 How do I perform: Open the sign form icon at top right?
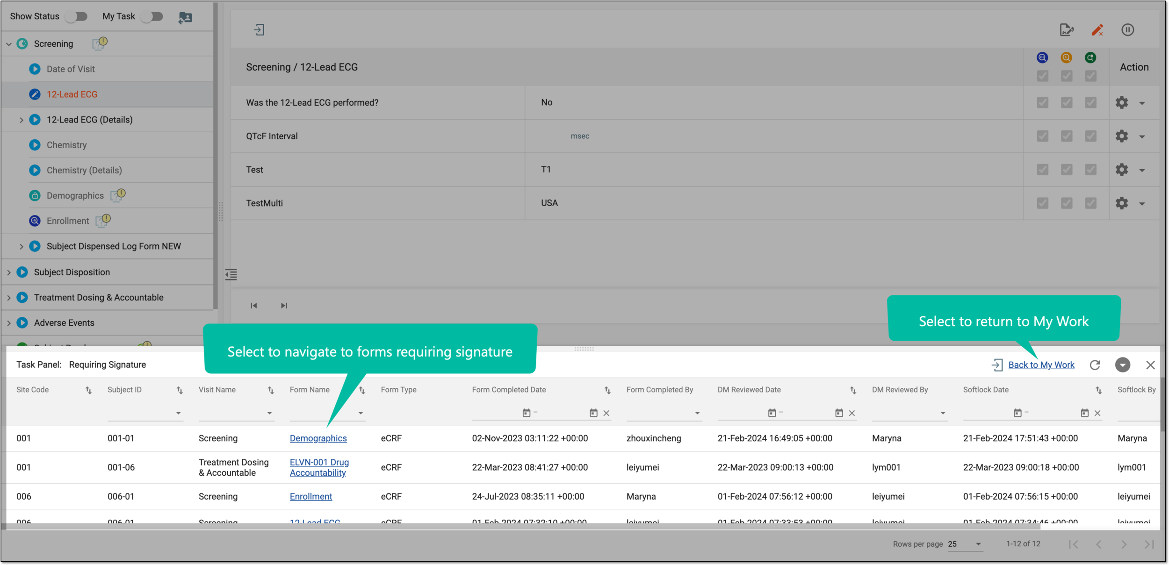[x=1067, y=30]
